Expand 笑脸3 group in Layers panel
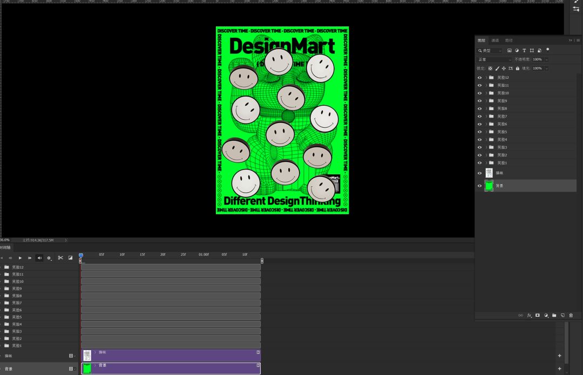This screenshot has width=583, height=375. 486,147
